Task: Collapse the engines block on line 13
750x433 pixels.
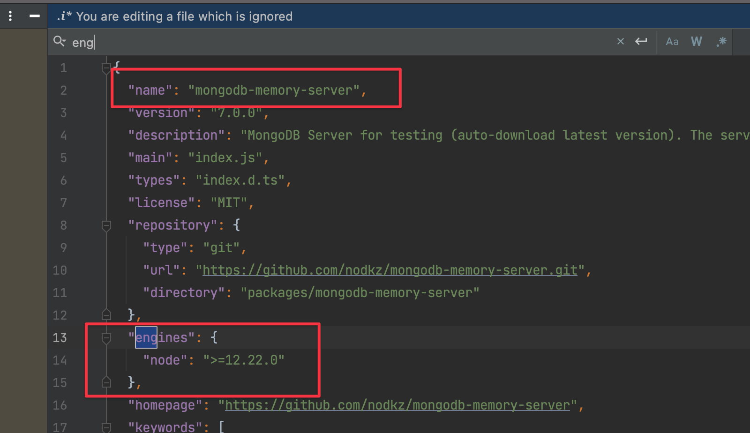Action: [106, 338]
